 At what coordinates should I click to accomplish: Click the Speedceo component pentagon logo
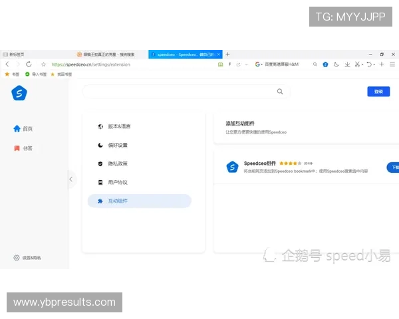coord(232,167)
